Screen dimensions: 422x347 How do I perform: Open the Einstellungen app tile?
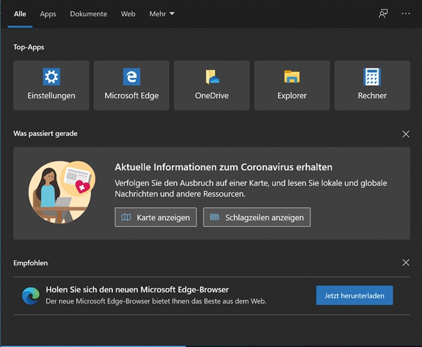pyautogui.click(x=51, y=85)
